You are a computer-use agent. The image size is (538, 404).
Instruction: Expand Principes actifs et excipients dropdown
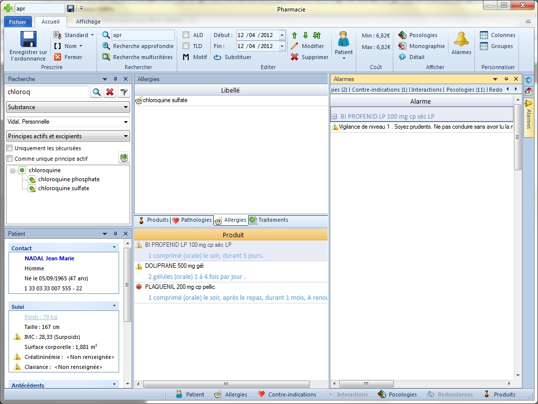pyautogui.click(x=68, y=136)
